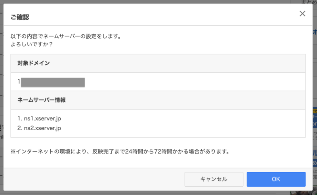Confirm nameserver settings with blue OK button
Screen dimensions: 317x195
(276, 179)
